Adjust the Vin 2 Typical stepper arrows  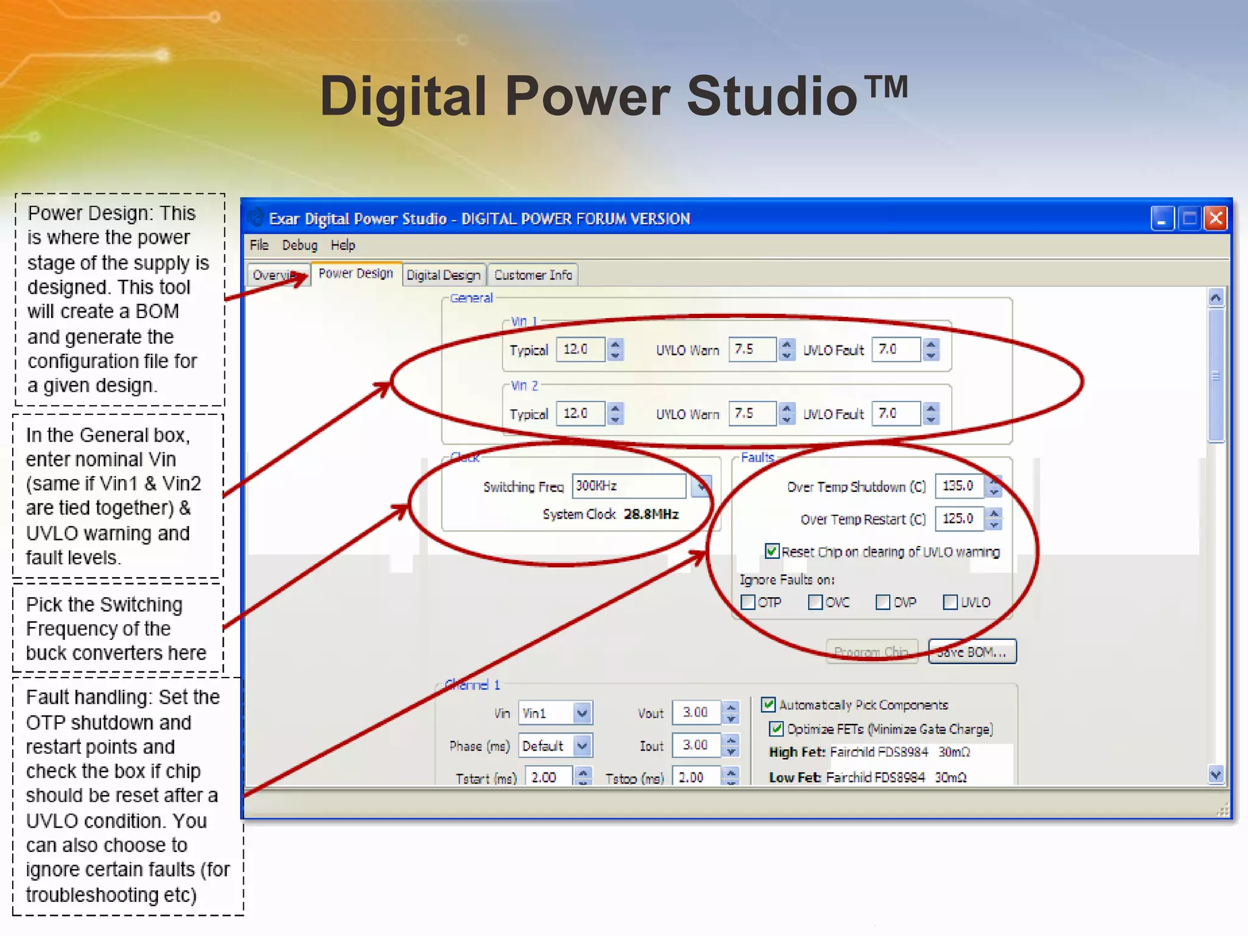coord(615,413)
